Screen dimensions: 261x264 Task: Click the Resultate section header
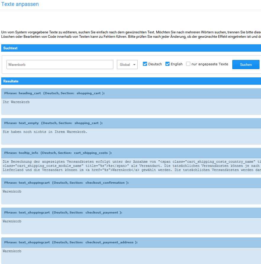(x=131, y=81)
